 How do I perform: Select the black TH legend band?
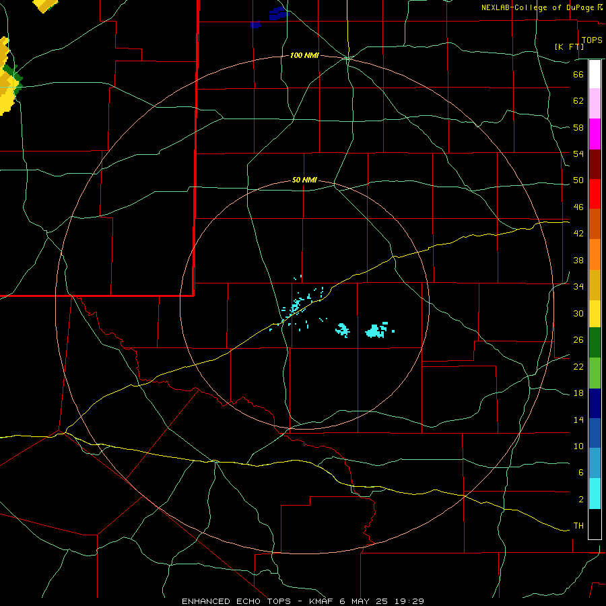point(595,524)
